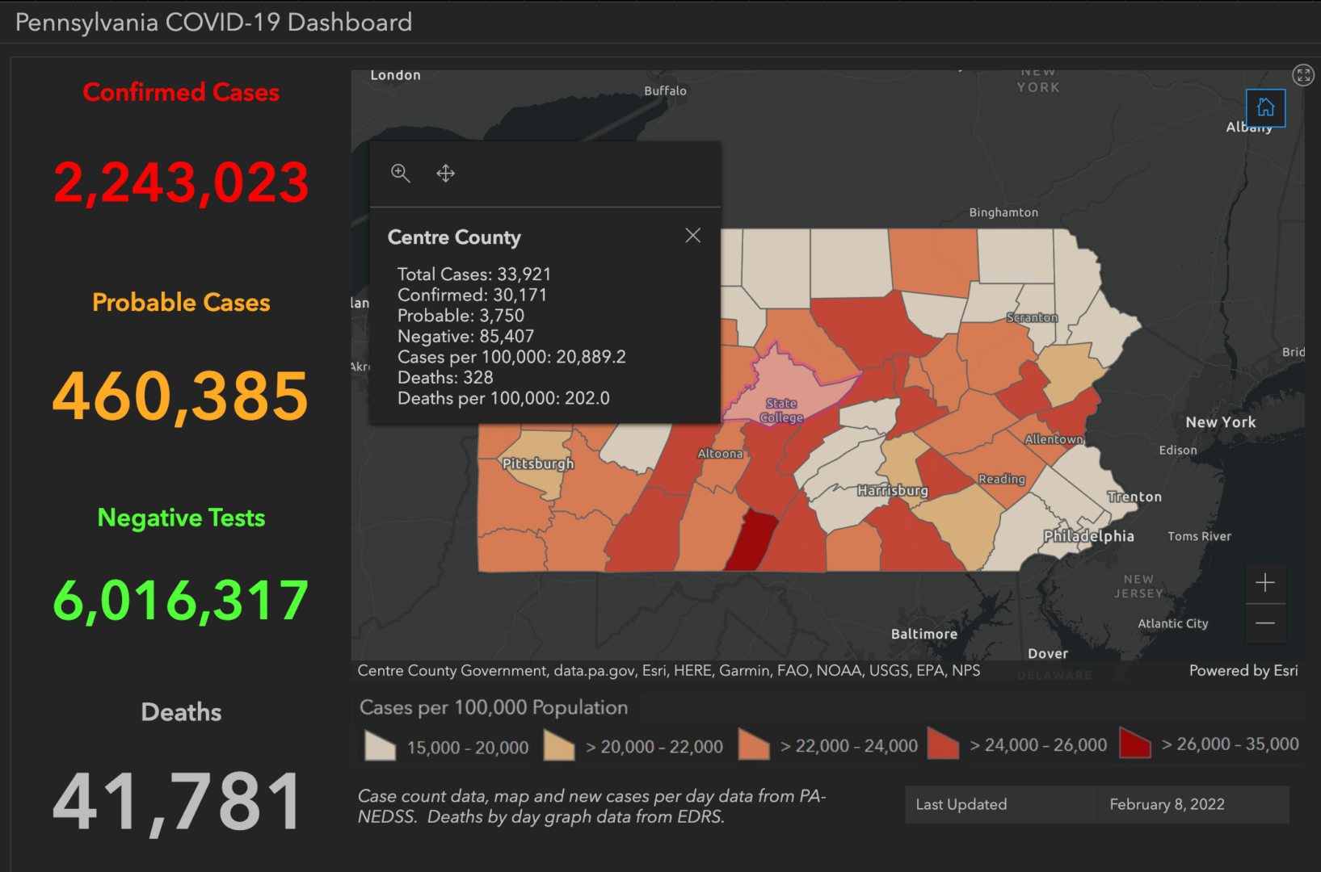Screen dimensions: 1321x872
Task: Click the Philadelphia label on map
Action: coord(1088,536)
